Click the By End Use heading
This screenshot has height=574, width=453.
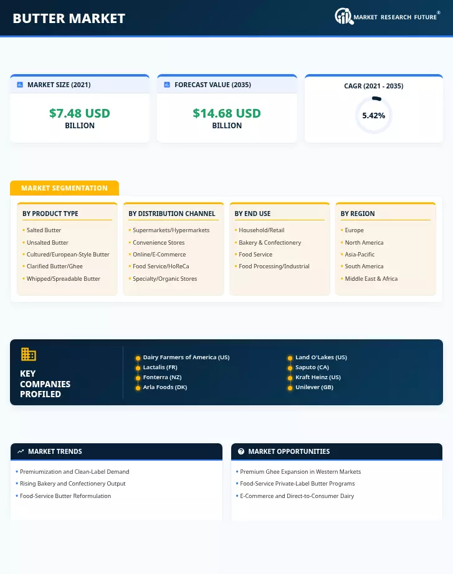pyautogui.click(x=252, y=214)
